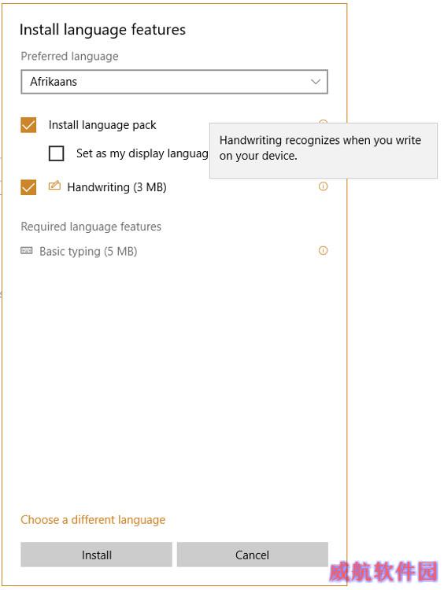Image resolution: width=444 pixels, height=590 pixels.
Task: Click the Install language pack label text
Action: tap(102, 125)
